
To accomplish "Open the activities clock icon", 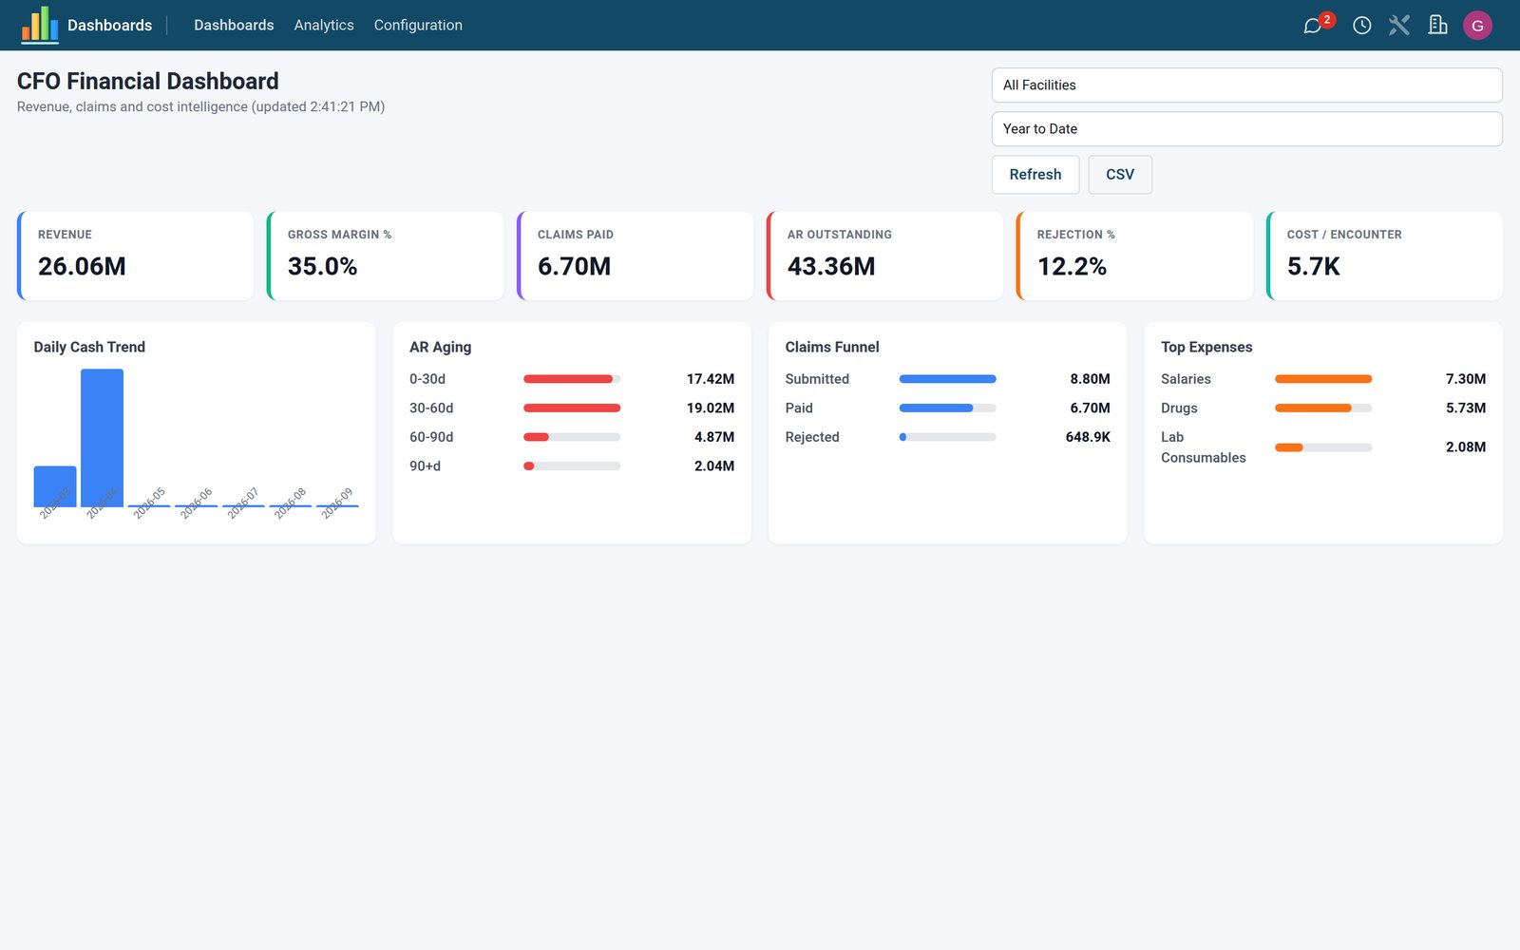I will pyautogui.click(x=1361, y=26).
